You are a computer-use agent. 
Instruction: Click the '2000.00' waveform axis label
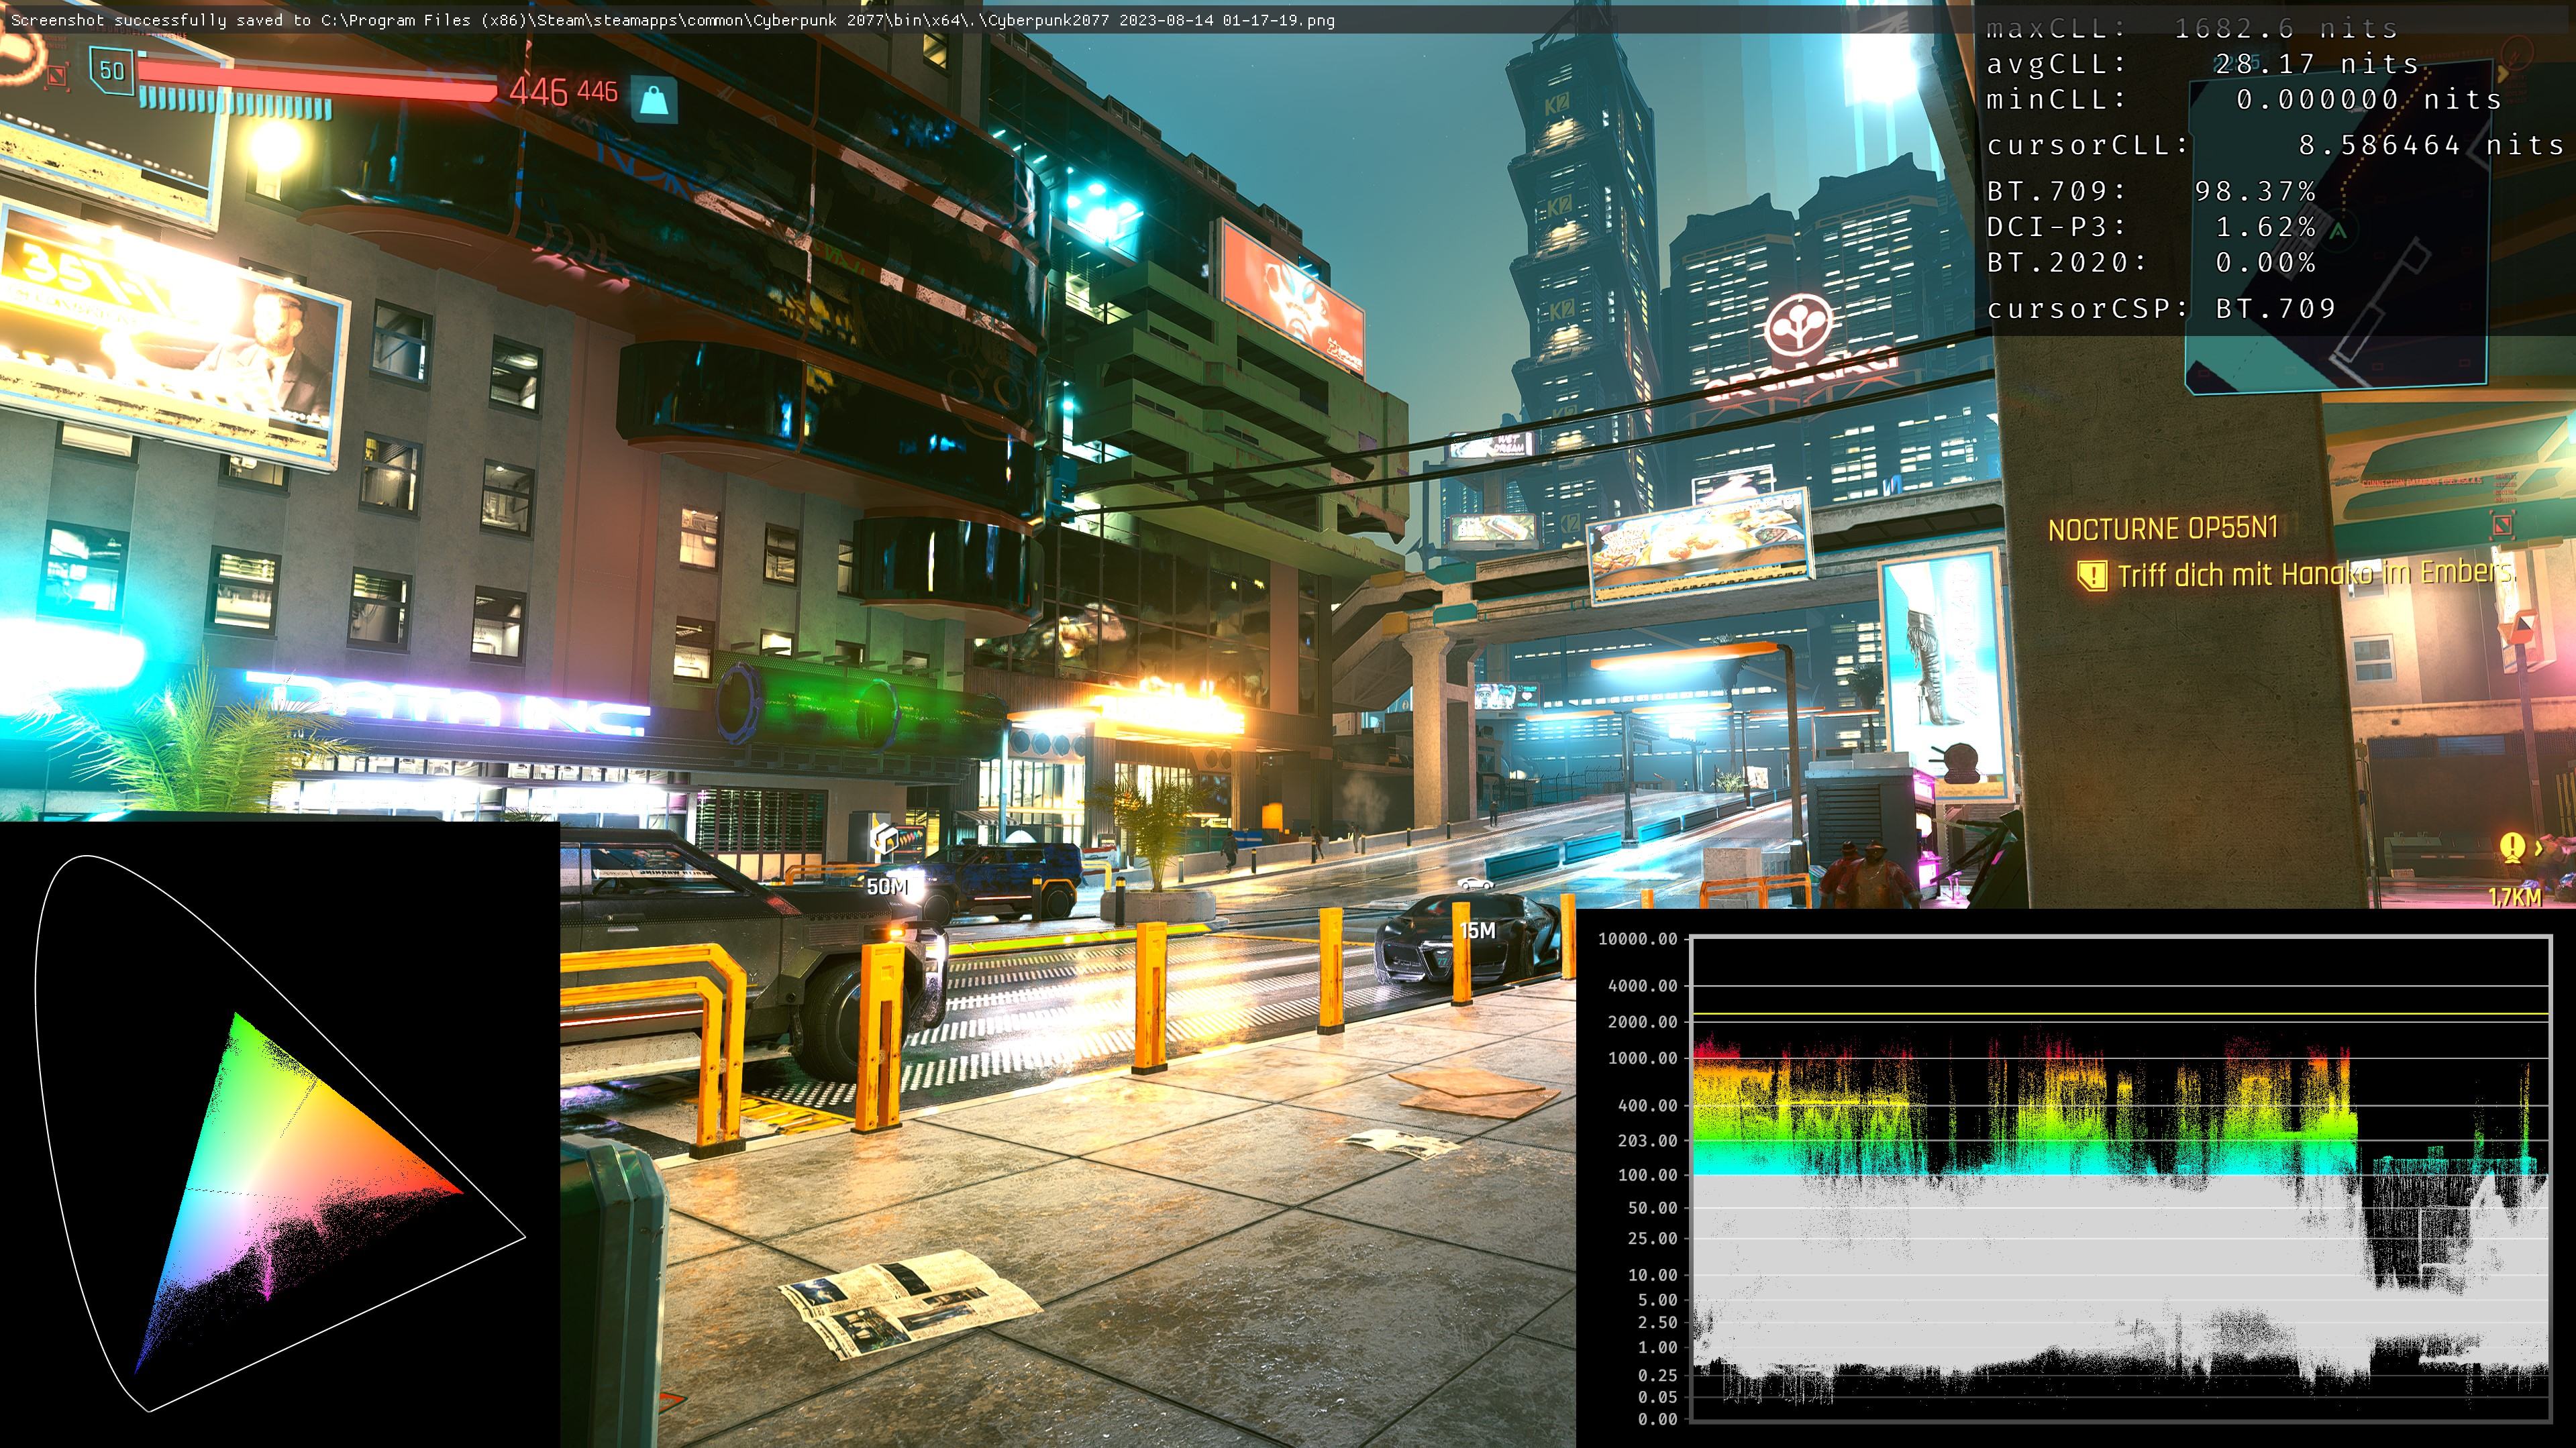[x=1642, y=1021]
